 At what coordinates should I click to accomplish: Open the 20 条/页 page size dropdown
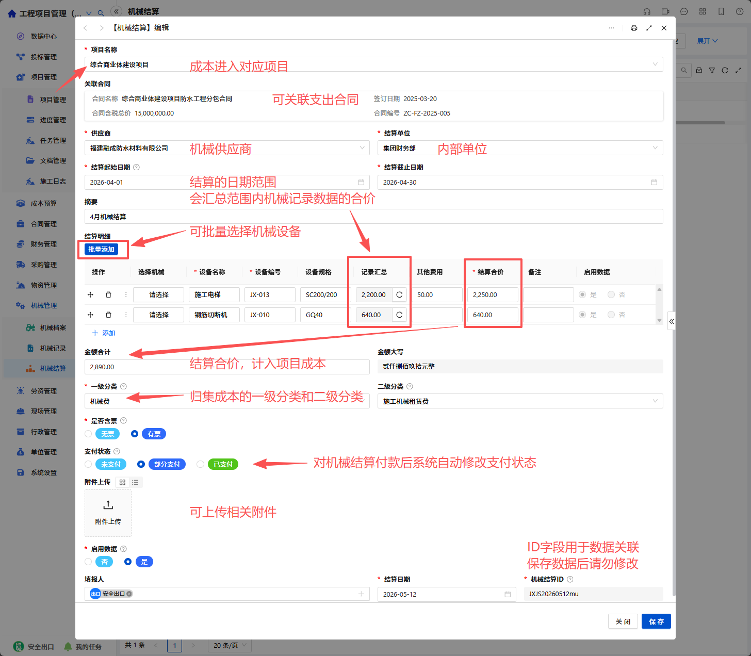click(230, 645)
